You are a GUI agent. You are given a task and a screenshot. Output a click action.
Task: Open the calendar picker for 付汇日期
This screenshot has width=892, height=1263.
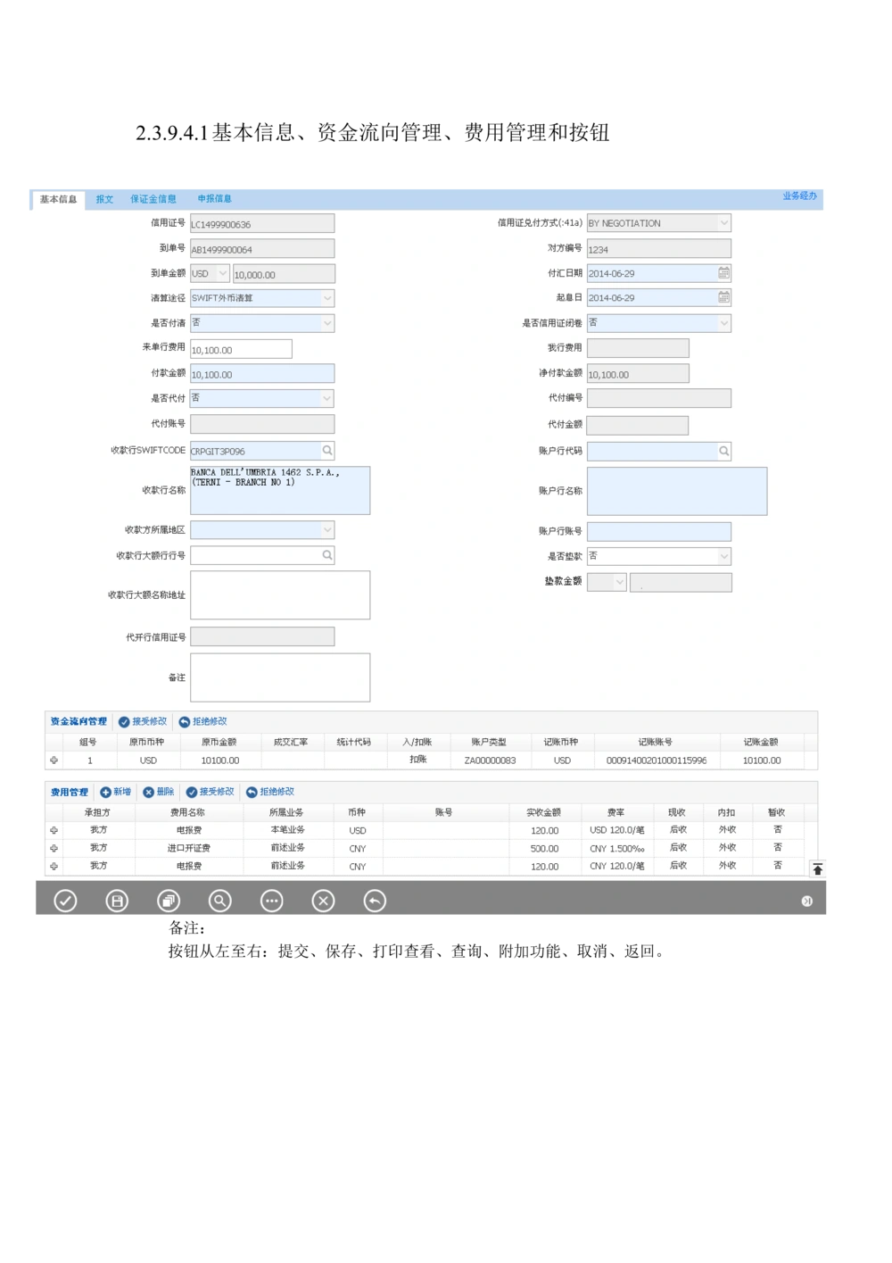(x=723, y=273)
